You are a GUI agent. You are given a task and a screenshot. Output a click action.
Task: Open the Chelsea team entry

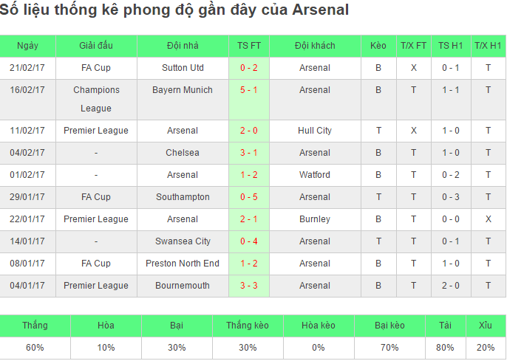tap(183, 153)
